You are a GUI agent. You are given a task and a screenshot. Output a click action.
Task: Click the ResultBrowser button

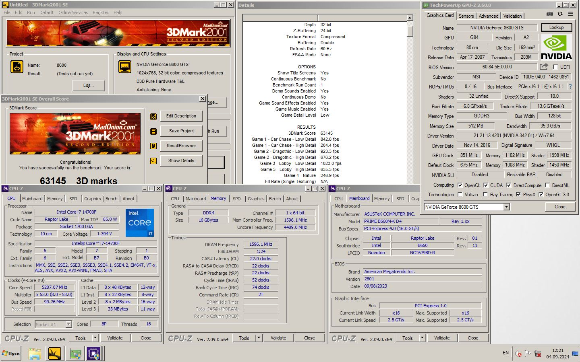[181, 146]
